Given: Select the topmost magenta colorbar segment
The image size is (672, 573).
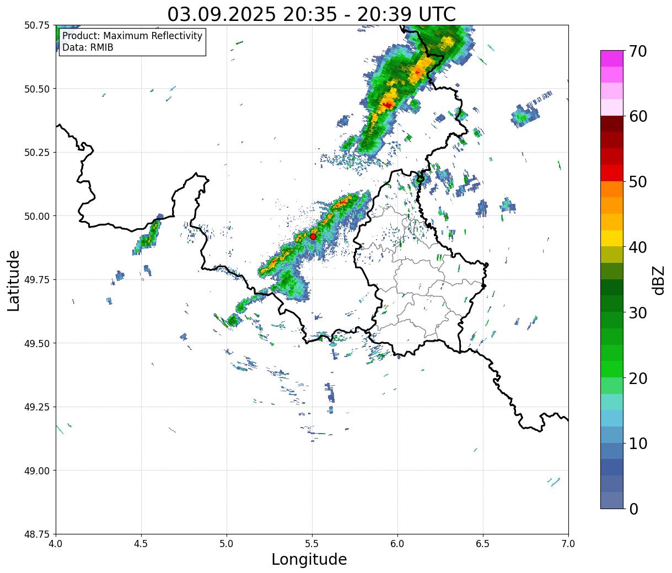Looking at the screenshot, I should point(612,58).
